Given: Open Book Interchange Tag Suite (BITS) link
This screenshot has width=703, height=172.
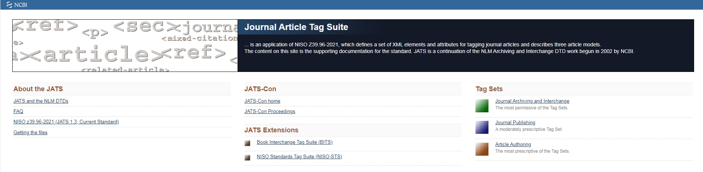Looking at the screenshot, I should [x=295, y=142].
